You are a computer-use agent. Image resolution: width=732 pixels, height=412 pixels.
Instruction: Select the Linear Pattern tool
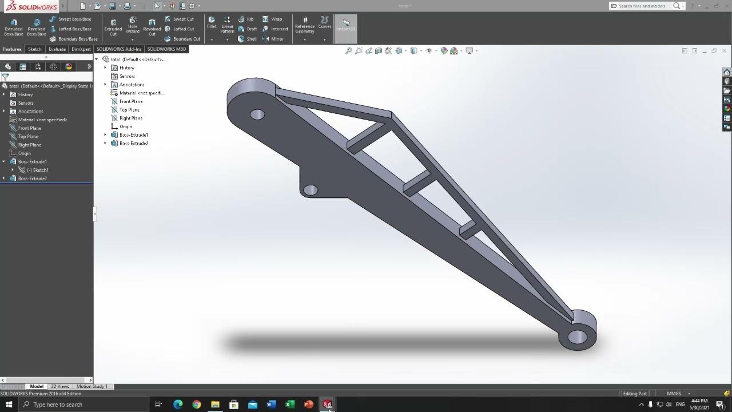227,25
